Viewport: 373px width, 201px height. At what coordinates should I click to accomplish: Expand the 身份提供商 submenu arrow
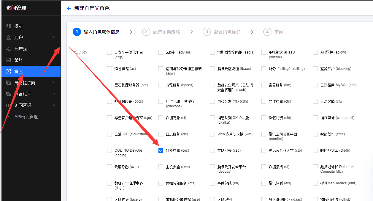[x=54, y=82]
